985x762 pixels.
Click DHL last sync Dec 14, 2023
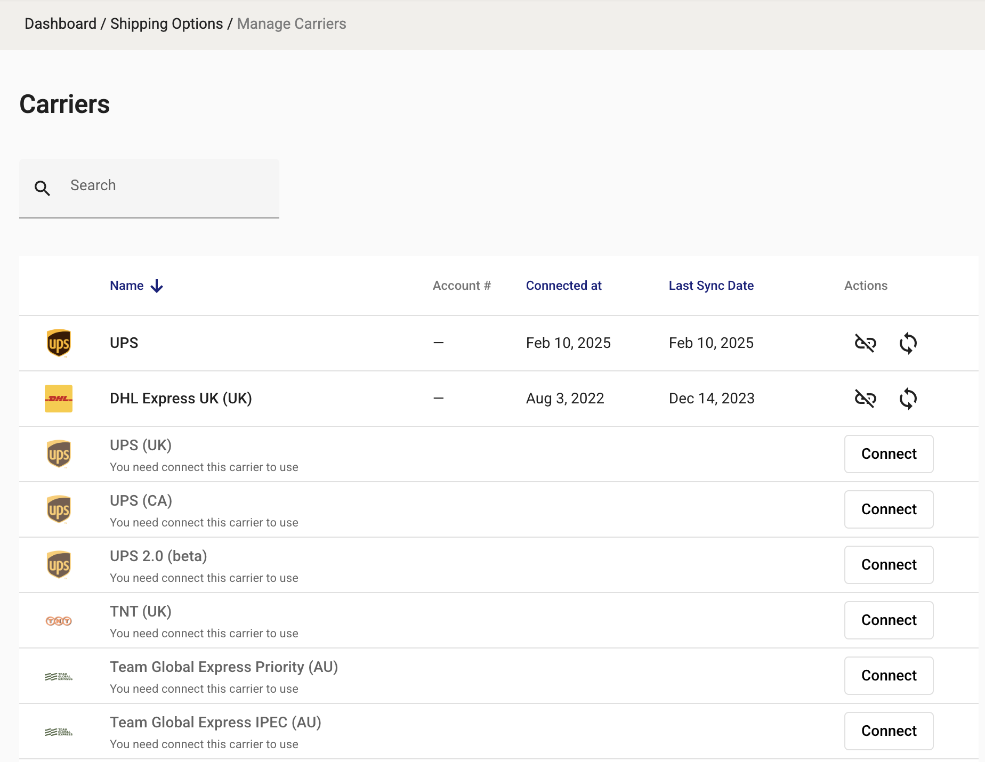click(x=712, y=399)
